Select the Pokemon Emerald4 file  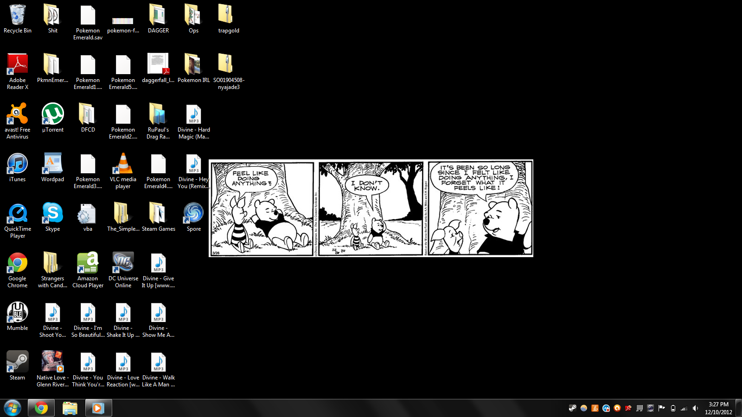159,171
